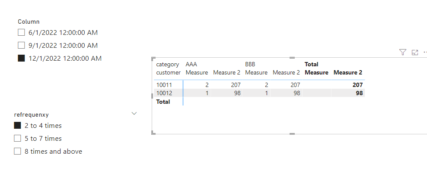
Task: Uncheck the 12/1/2022 12:00:00 AM box
Action: click(x=21, y=58)
